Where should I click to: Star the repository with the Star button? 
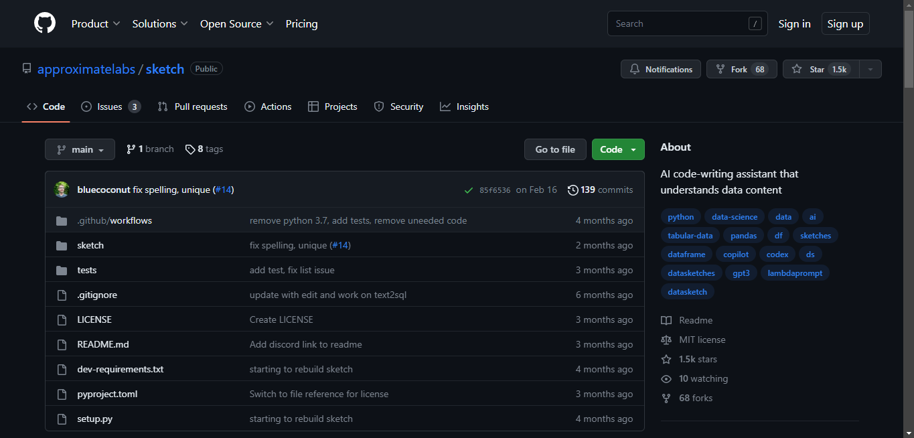pos(821,69)
